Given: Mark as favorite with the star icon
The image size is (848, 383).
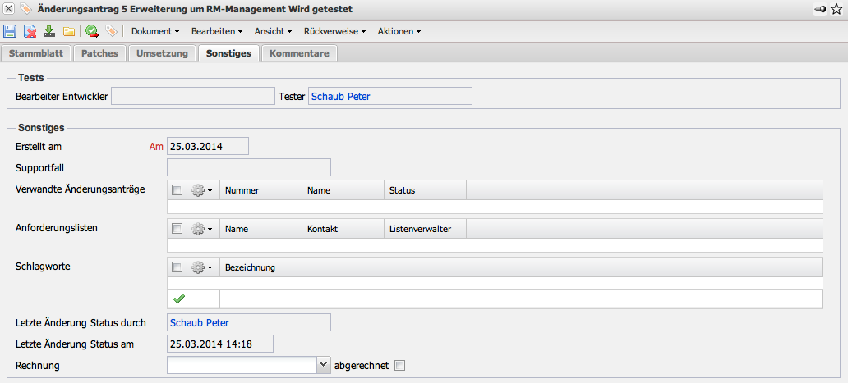Looking at the screenshot, I should click(836, 8).
